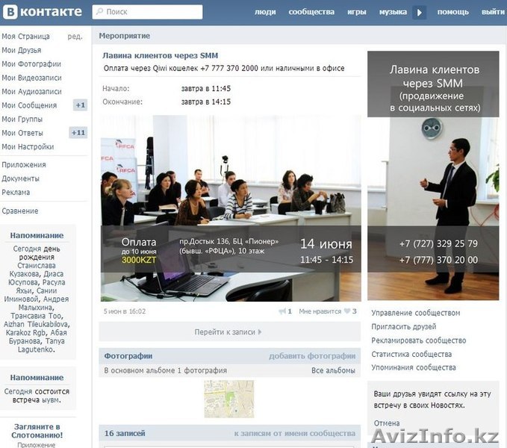Click event title Лавина клиентов через SMM
This screenshot has width=507, height=448.
[x=161, y=55]
